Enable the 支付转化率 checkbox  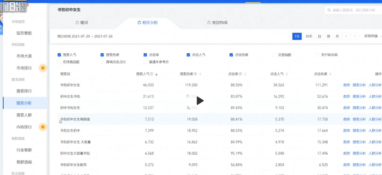[317, 55]
